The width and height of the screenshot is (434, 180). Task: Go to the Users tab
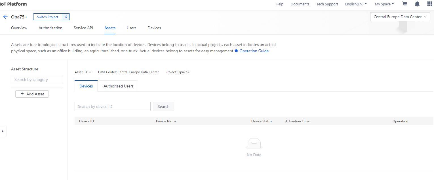click(x=131, y=28)
